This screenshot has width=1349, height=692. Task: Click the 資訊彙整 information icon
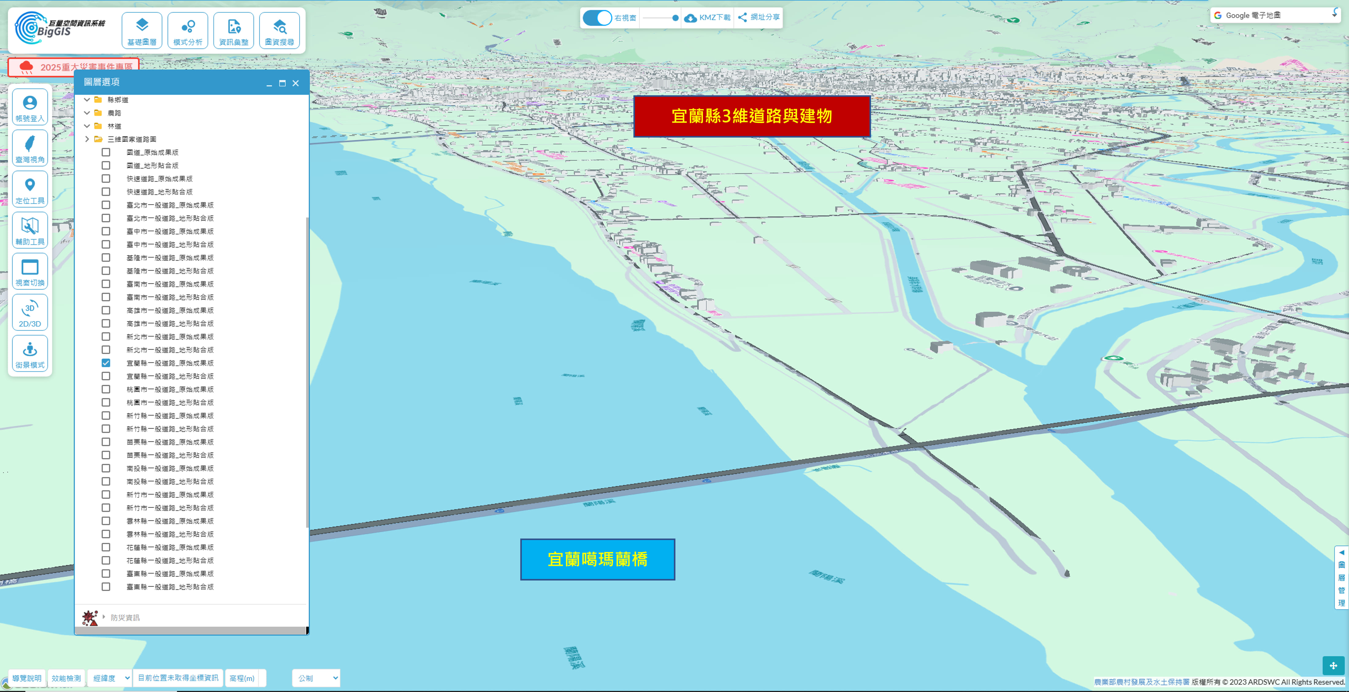pos(234,31)
